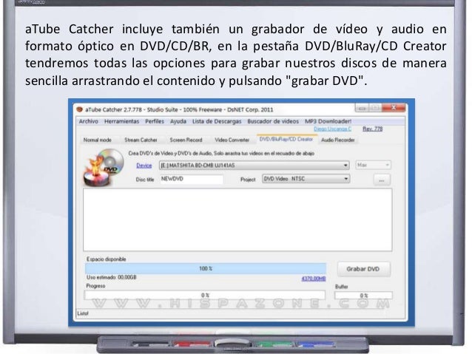Close the aTube Catcher window

(x=394, y=108)
